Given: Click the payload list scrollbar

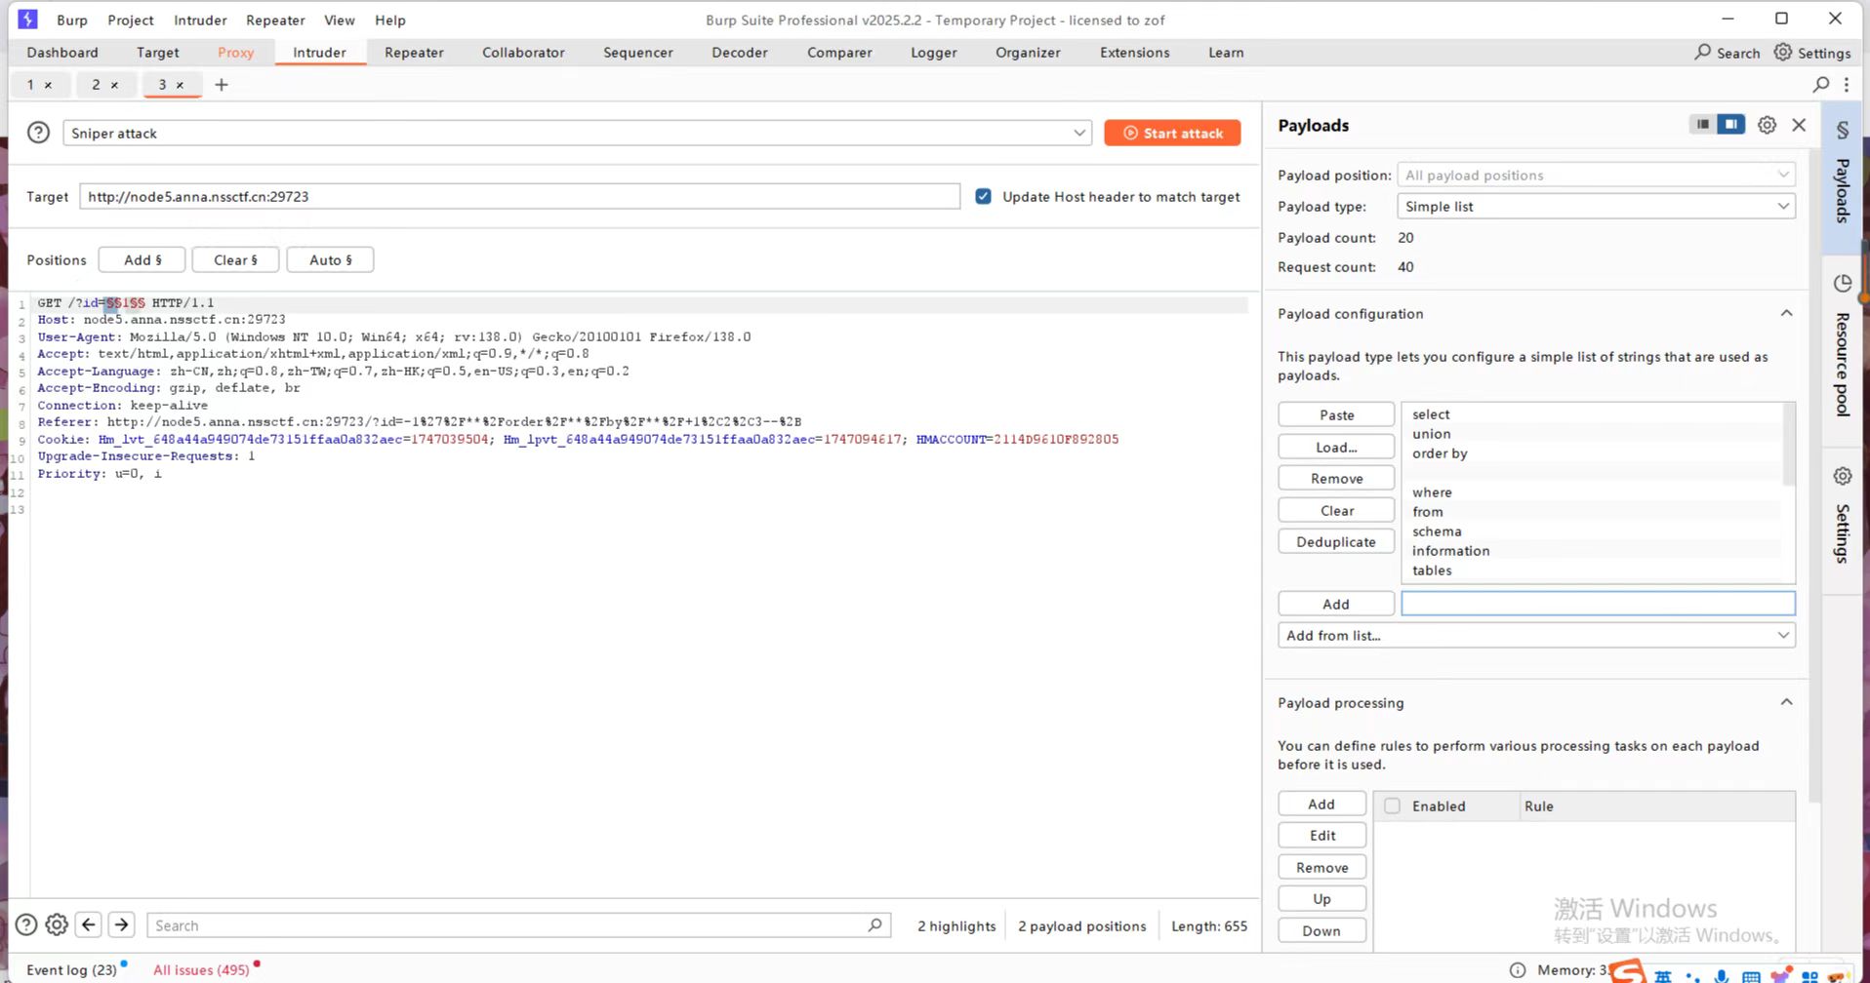Looking at the screenshot, I should 1788,445.
